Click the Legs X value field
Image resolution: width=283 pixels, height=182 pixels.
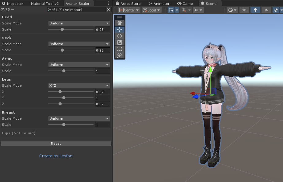(x=102, y=92)
